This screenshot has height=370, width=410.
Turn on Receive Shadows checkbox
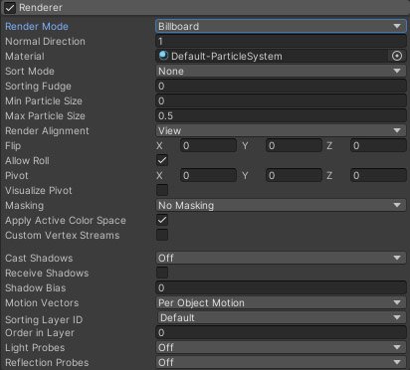(162, 273)
